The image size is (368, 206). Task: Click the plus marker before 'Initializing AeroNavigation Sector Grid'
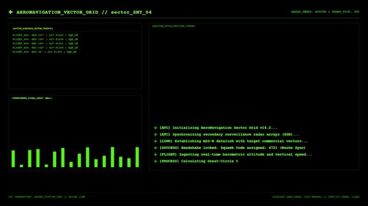pos(156,128)
